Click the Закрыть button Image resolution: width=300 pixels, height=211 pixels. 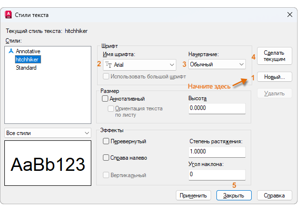coord(234,196)
